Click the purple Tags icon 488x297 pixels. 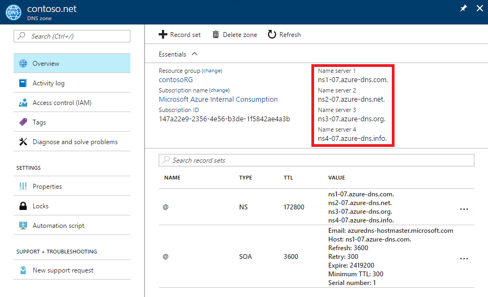pos(23,122)
